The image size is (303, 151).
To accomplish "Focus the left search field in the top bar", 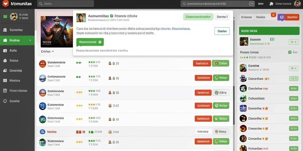I will tap(65, 4).
